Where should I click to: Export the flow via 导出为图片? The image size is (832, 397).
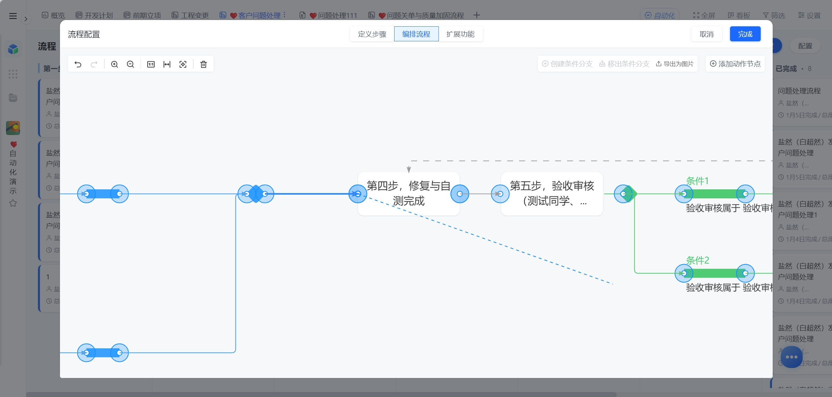click(x=675, y=64)
